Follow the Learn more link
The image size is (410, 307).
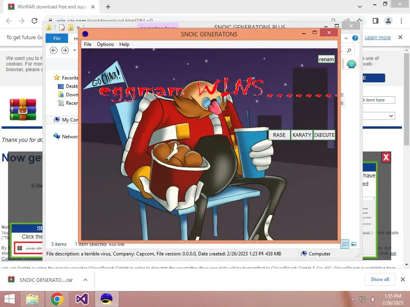[378, 37]
